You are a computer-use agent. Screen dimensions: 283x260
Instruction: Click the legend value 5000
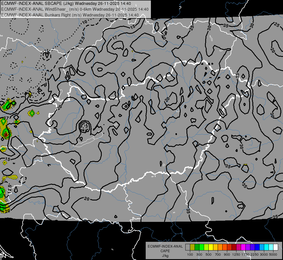[273, 255]
